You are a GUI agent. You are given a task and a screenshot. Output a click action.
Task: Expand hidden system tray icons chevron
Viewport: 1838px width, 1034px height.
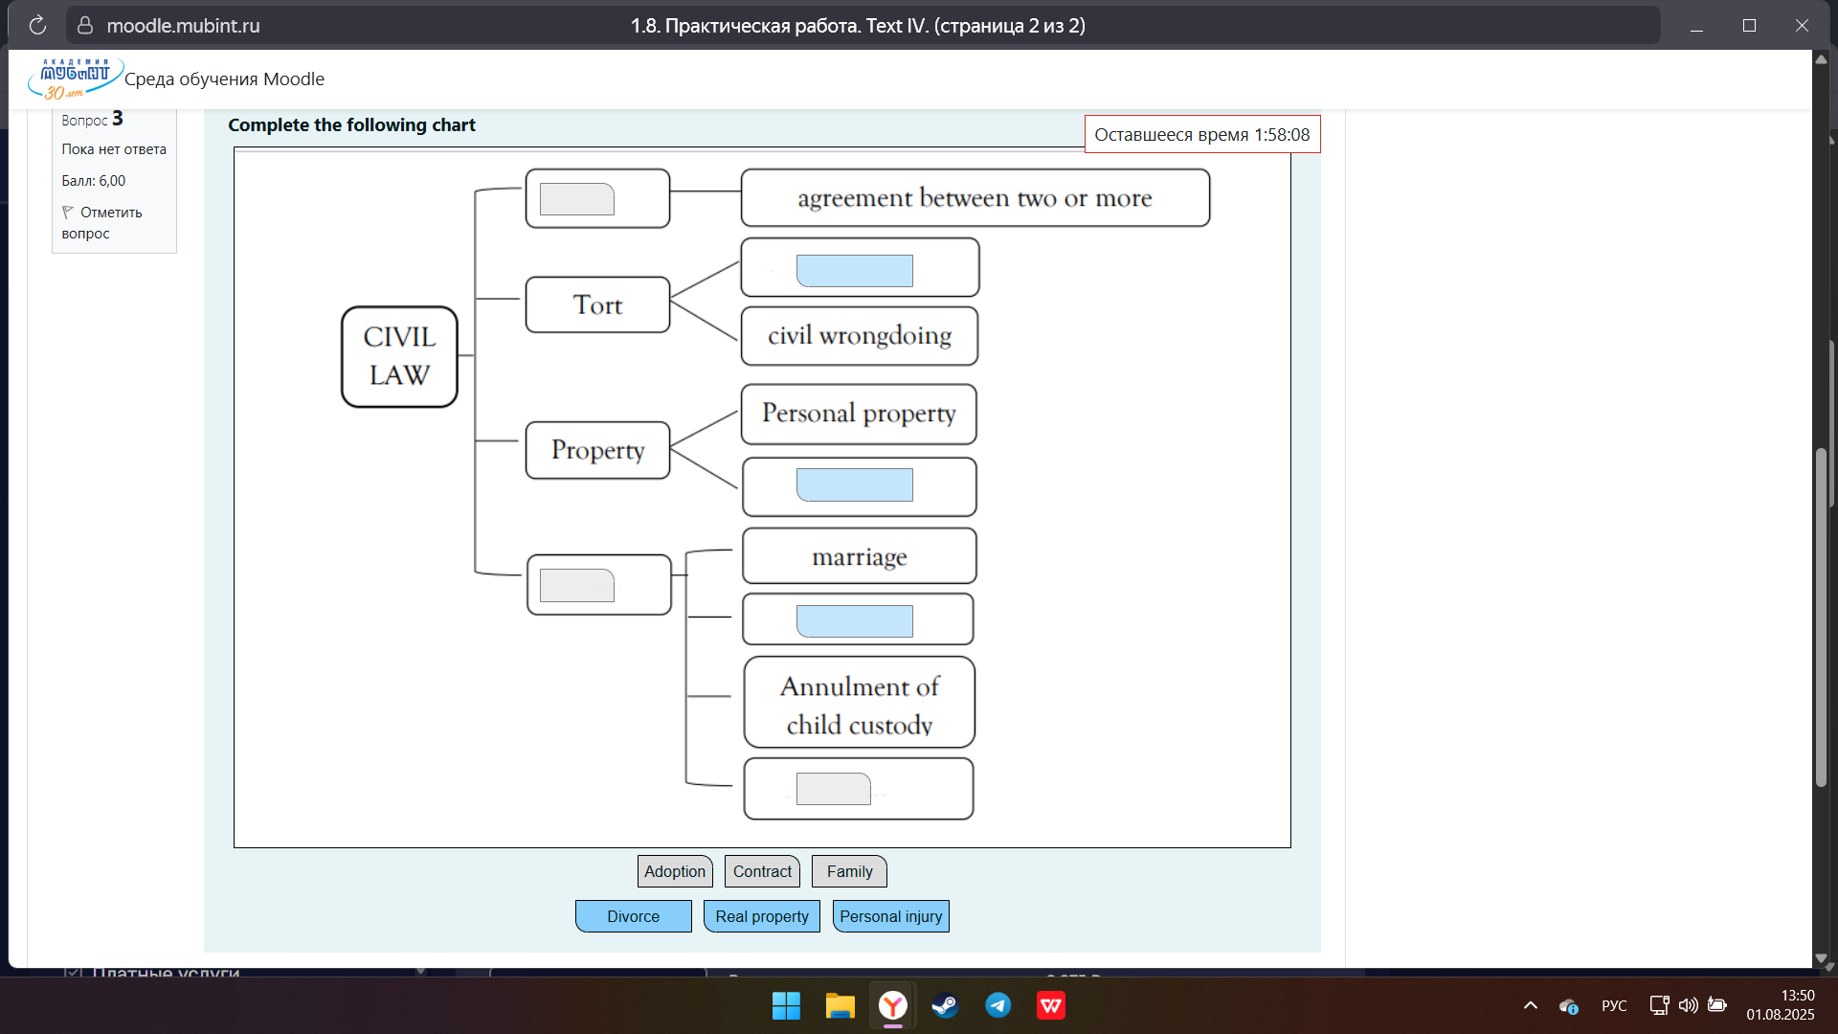pyautogui.click(x=1530, y=1005)
